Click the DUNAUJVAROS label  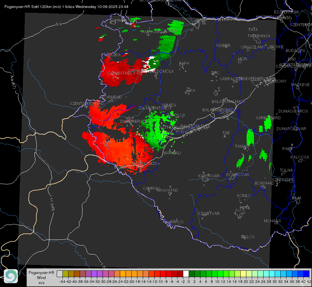pyautogui.click(x=293, y=111)
